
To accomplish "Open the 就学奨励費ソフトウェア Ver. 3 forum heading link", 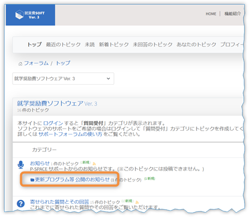I will coord(57,104).
